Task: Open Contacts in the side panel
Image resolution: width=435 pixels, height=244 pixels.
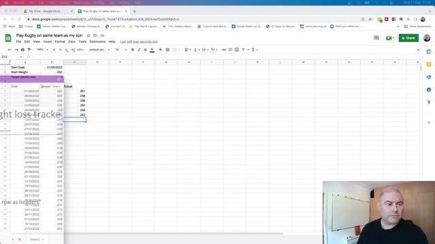Action: click(429, 89)
